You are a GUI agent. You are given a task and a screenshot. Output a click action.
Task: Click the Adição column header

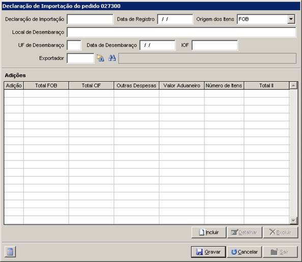coord(14,86)
